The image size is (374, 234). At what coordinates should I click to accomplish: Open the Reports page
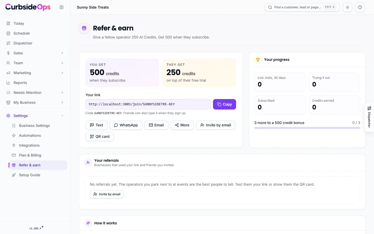click(x=35, y=83)
